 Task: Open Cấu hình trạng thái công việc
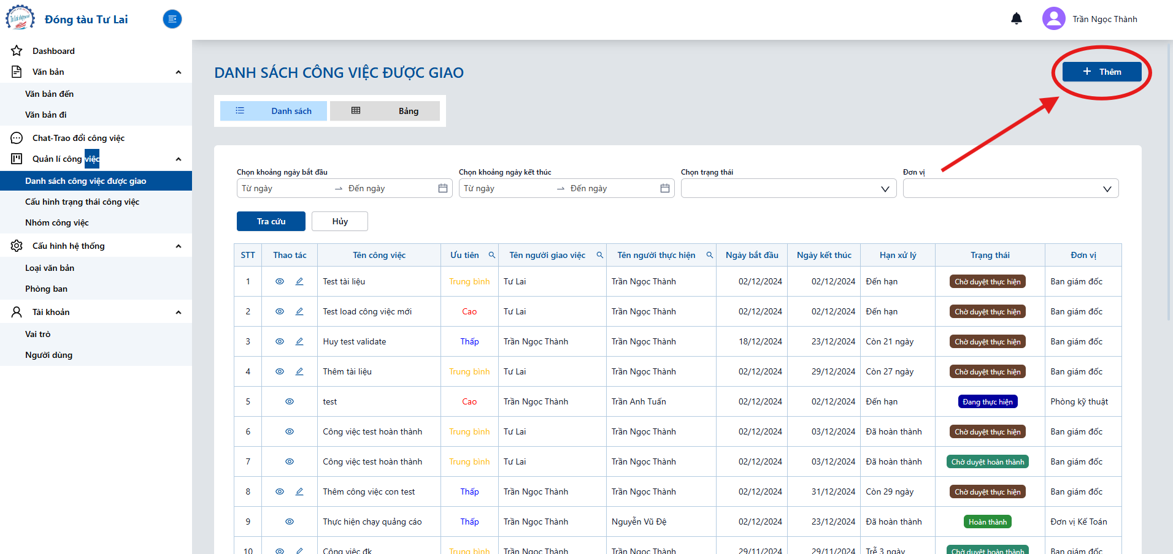click(x=82, y=202)
